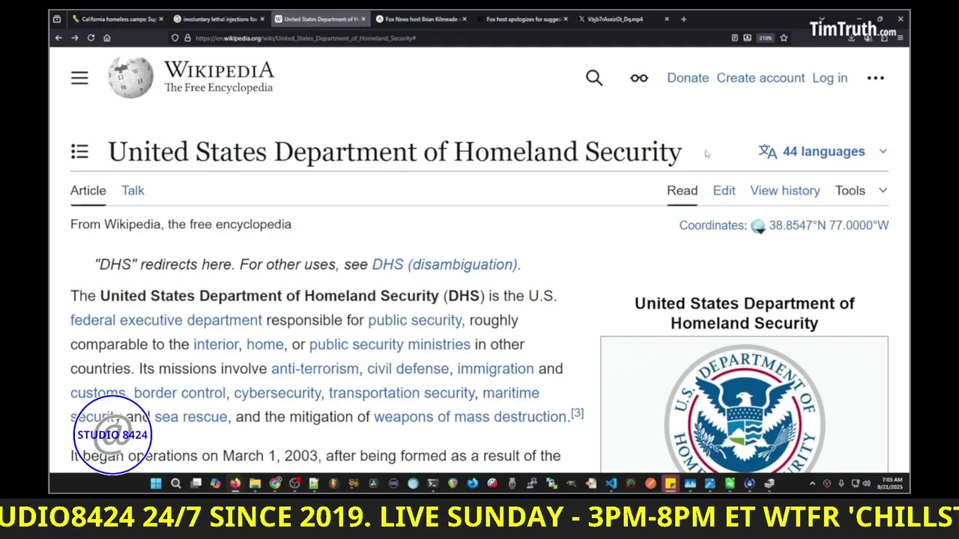959x539 pixels.
Task: Click the DHS seal image
Action: pyautogui.click(x=745, y=408)
